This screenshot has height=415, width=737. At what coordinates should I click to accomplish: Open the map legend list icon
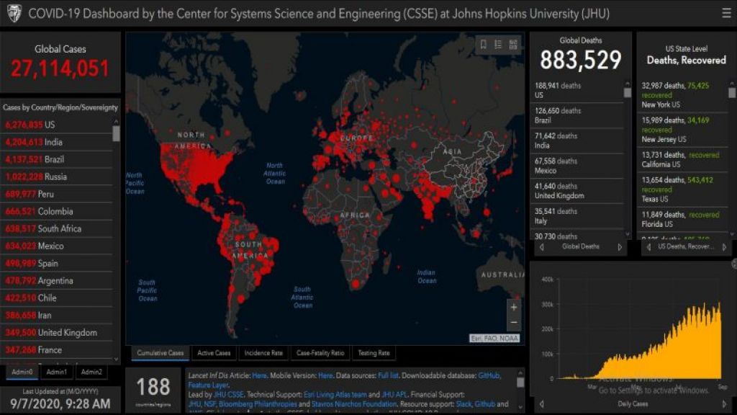498,45
